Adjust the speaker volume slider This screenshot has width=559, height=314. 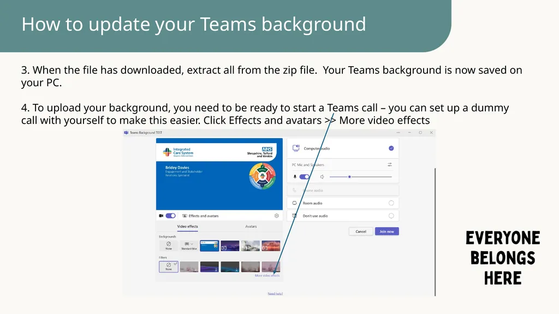(x=360, y=176)
